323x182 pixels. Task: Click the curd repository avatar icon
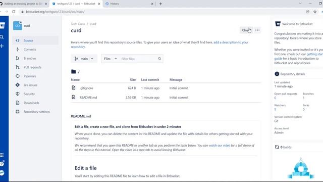(x=18, y=26)
